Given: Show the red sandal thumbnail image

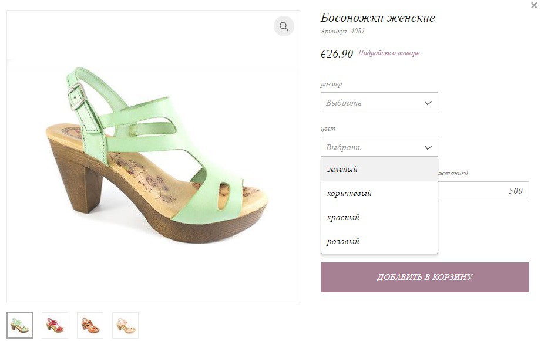Looking at the screenshot, I should pyautogui.click(x=55, y=325).
